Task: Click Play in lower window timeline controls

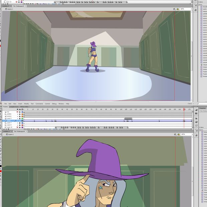Action: [x=29, y=129]
